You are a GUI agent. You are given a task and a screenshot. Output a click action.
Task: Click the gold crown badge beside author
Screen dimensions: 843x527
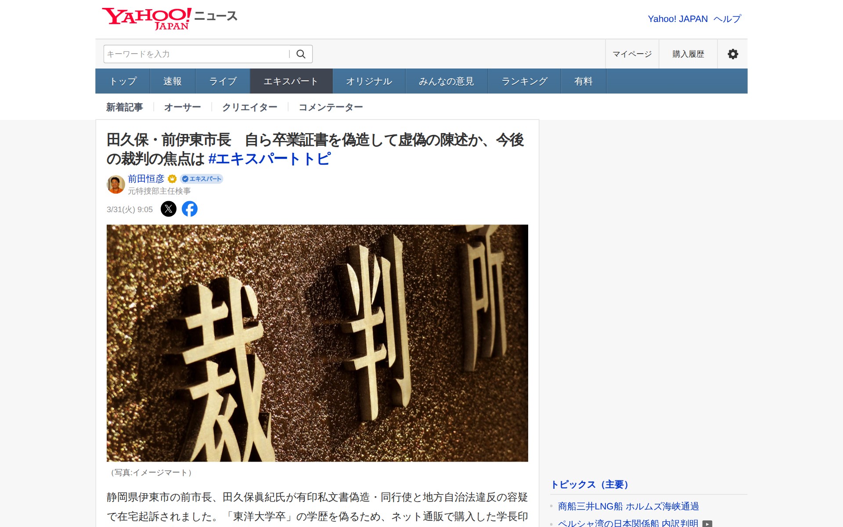[x=172, y=179]
